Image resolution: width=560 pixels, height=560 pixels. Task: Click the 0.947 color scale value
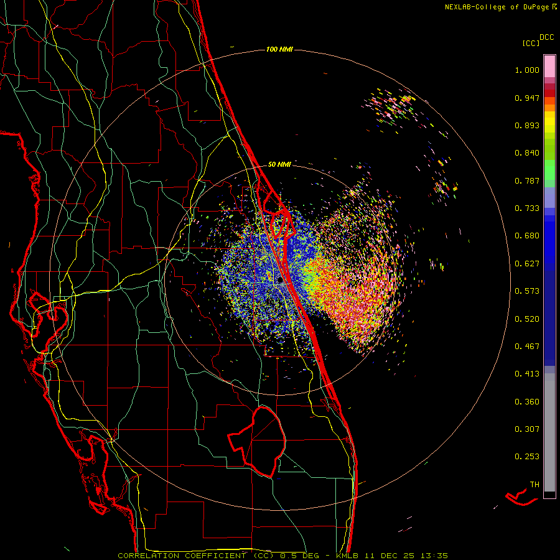point(527,98)
